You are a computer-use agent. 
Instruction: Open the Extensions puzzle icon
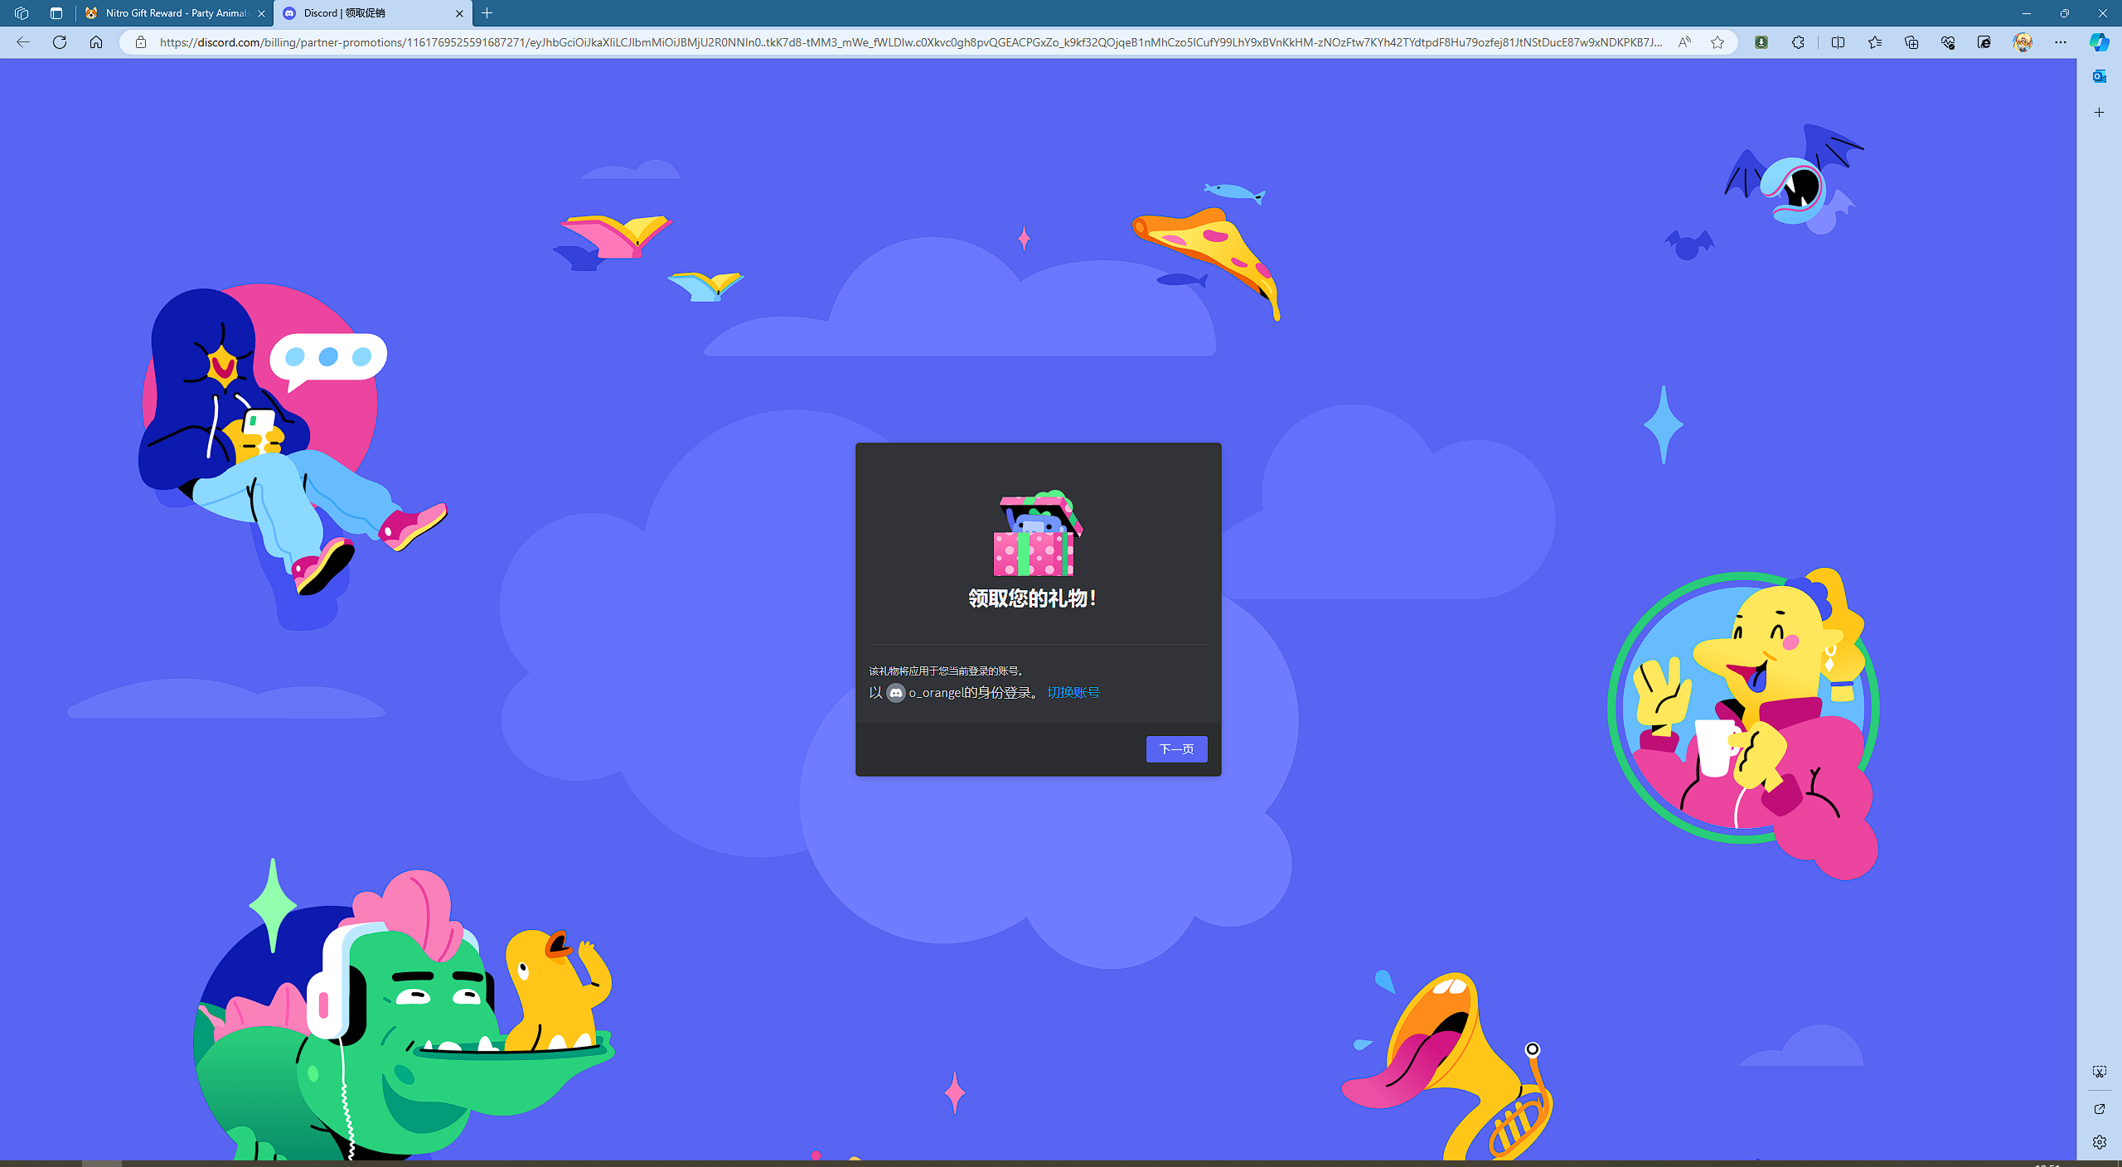(1798, 42)
